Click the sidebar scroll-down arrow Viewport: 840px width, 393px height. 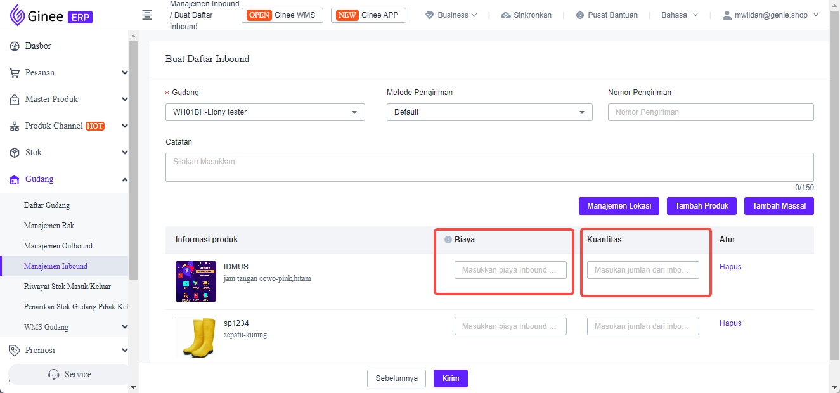point(132,387)
